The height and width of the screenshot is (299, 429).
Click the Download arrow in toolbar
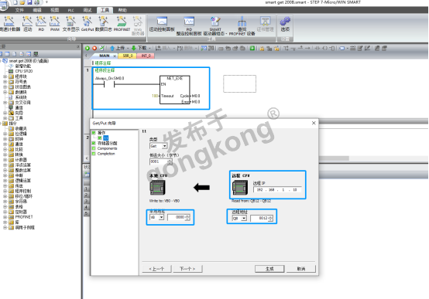(139, 48)
